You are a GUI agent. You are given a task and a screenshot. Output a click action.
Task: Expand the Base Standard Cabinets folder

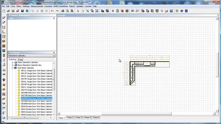coord(12,62)
